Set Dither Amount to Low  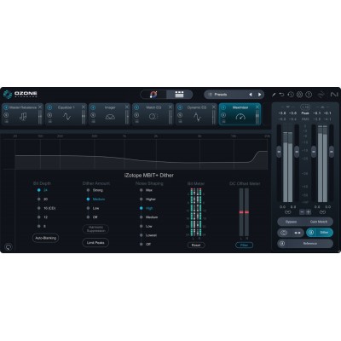pyautogui.click(x=93, y=208)
